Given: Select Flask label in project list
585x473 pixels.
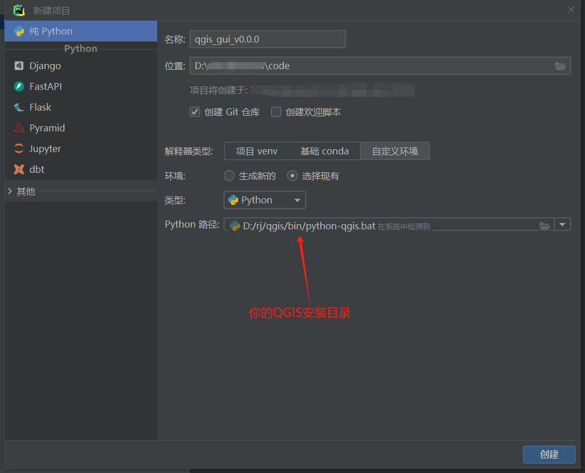Looking at the screenshot, I should (40, 108).
